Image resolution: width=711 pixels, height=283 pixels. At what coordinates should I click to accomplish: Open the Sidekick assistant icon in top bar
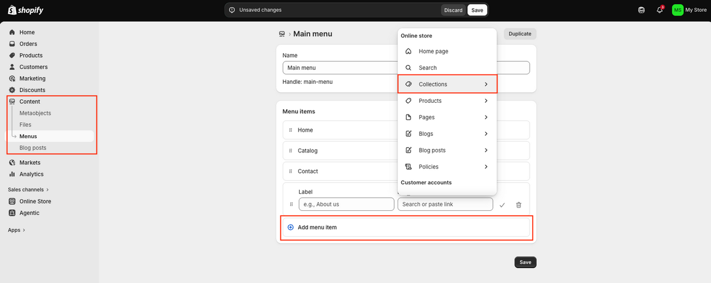641,10
